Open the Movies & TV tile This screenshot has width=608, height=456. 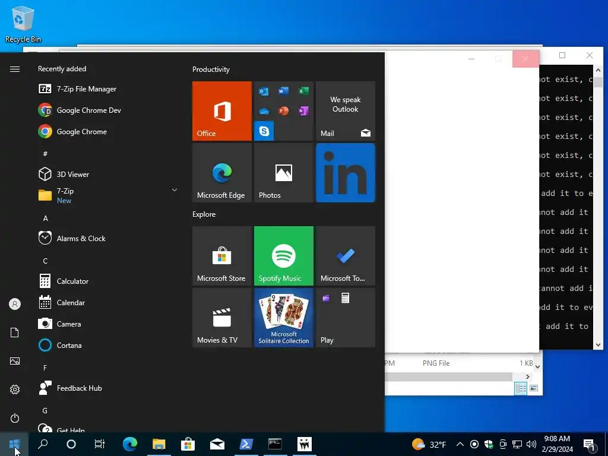(222, 318)
